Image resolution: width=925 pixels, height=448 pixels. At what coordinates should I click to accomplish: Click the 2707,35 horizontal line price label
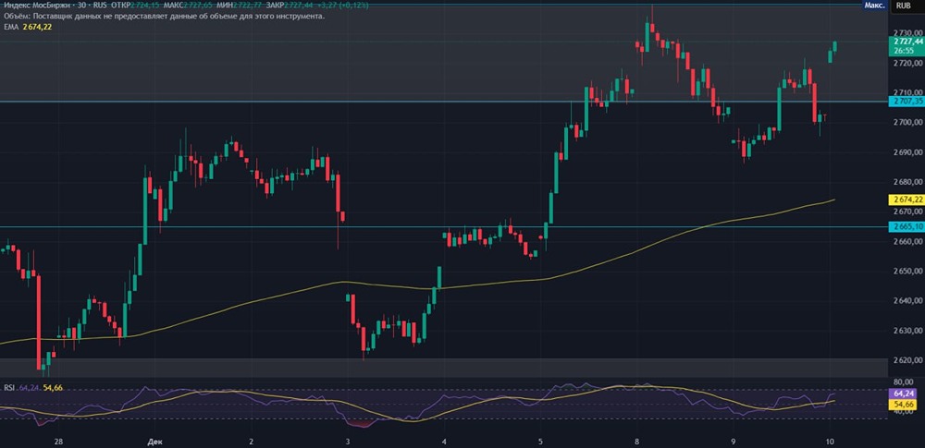point(905,103)
